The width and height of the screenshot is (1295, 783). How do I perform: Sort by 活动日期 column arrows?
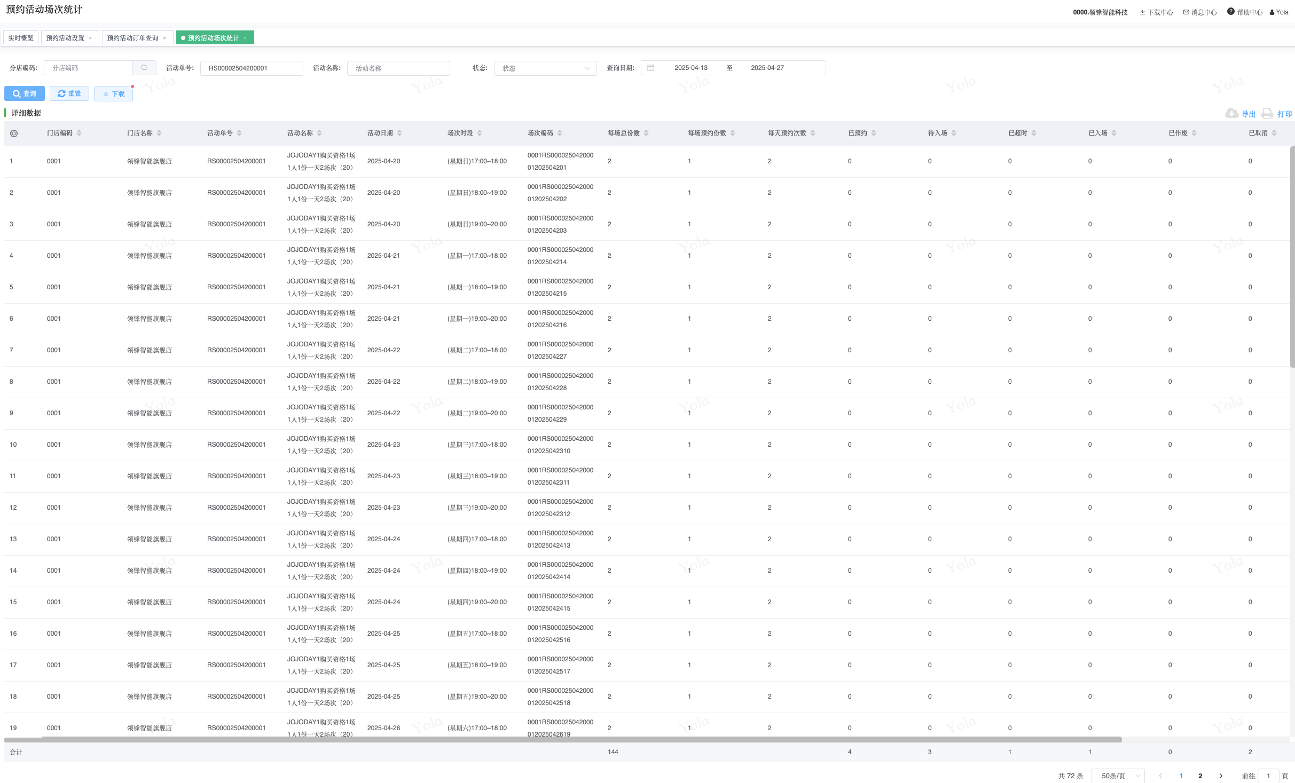399,133
